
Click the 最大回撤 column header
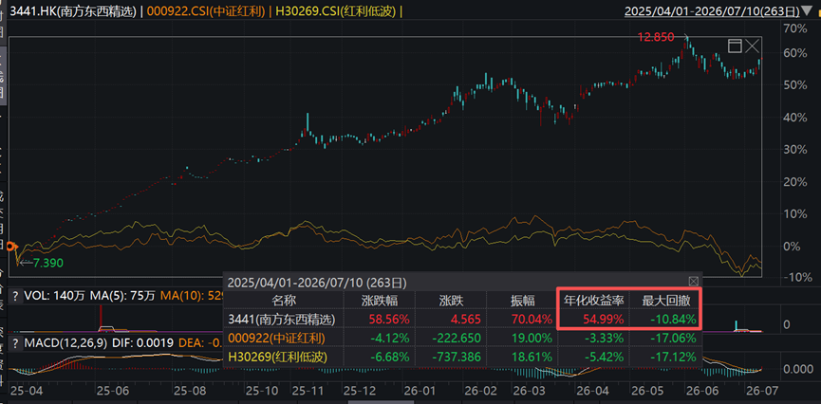pos(663,301)
